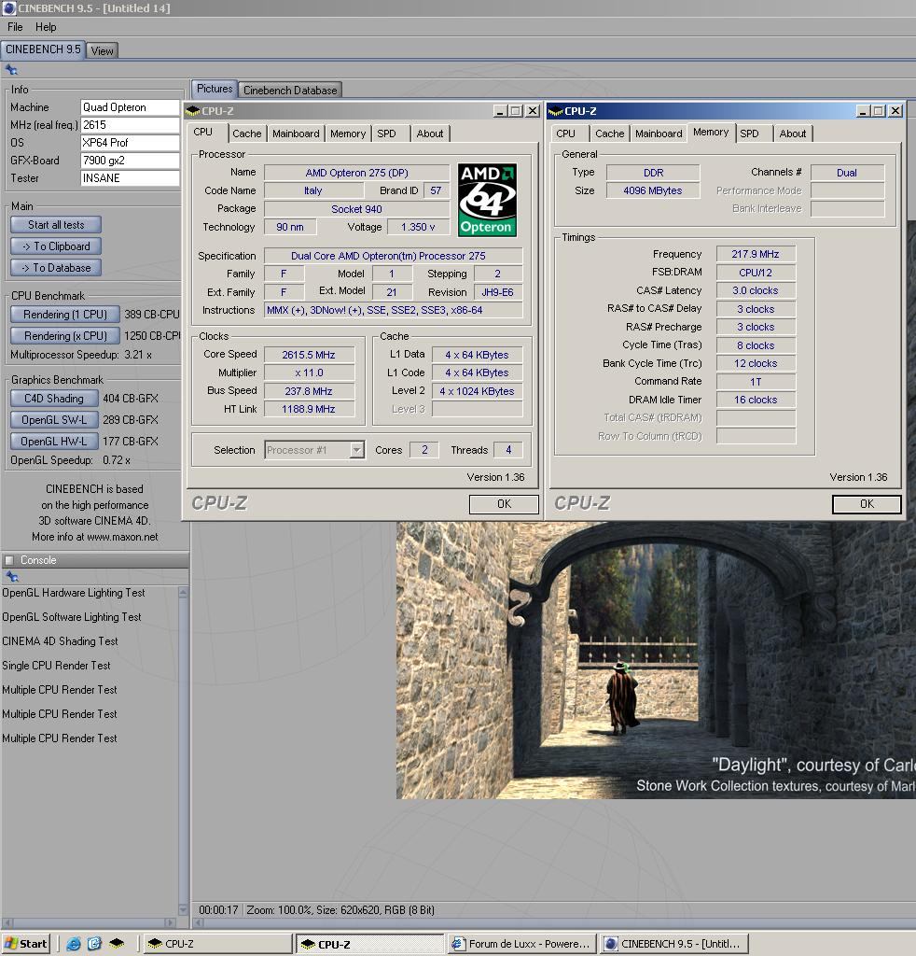
Task: Click the CINEBENCH title bar icon
Action: [x=8, y=7]
